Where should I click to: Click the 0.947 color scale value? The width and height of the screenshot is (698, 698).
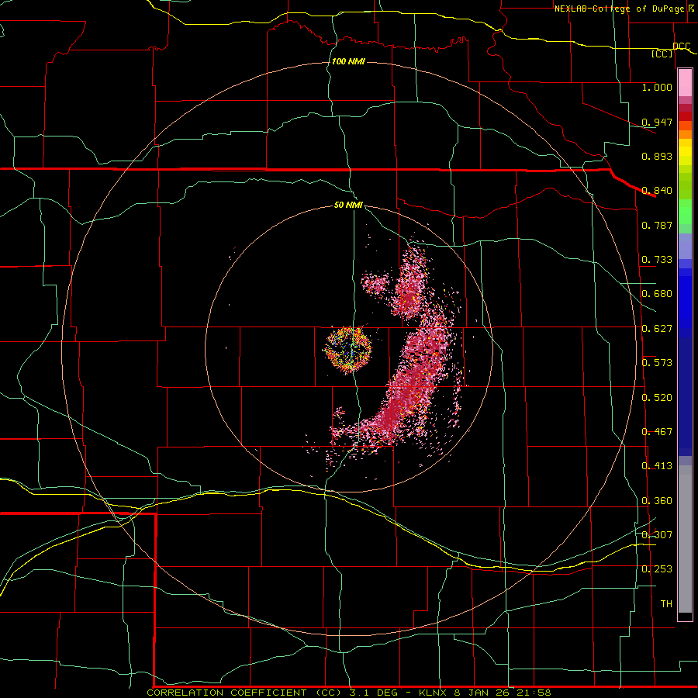pos(657,122)
